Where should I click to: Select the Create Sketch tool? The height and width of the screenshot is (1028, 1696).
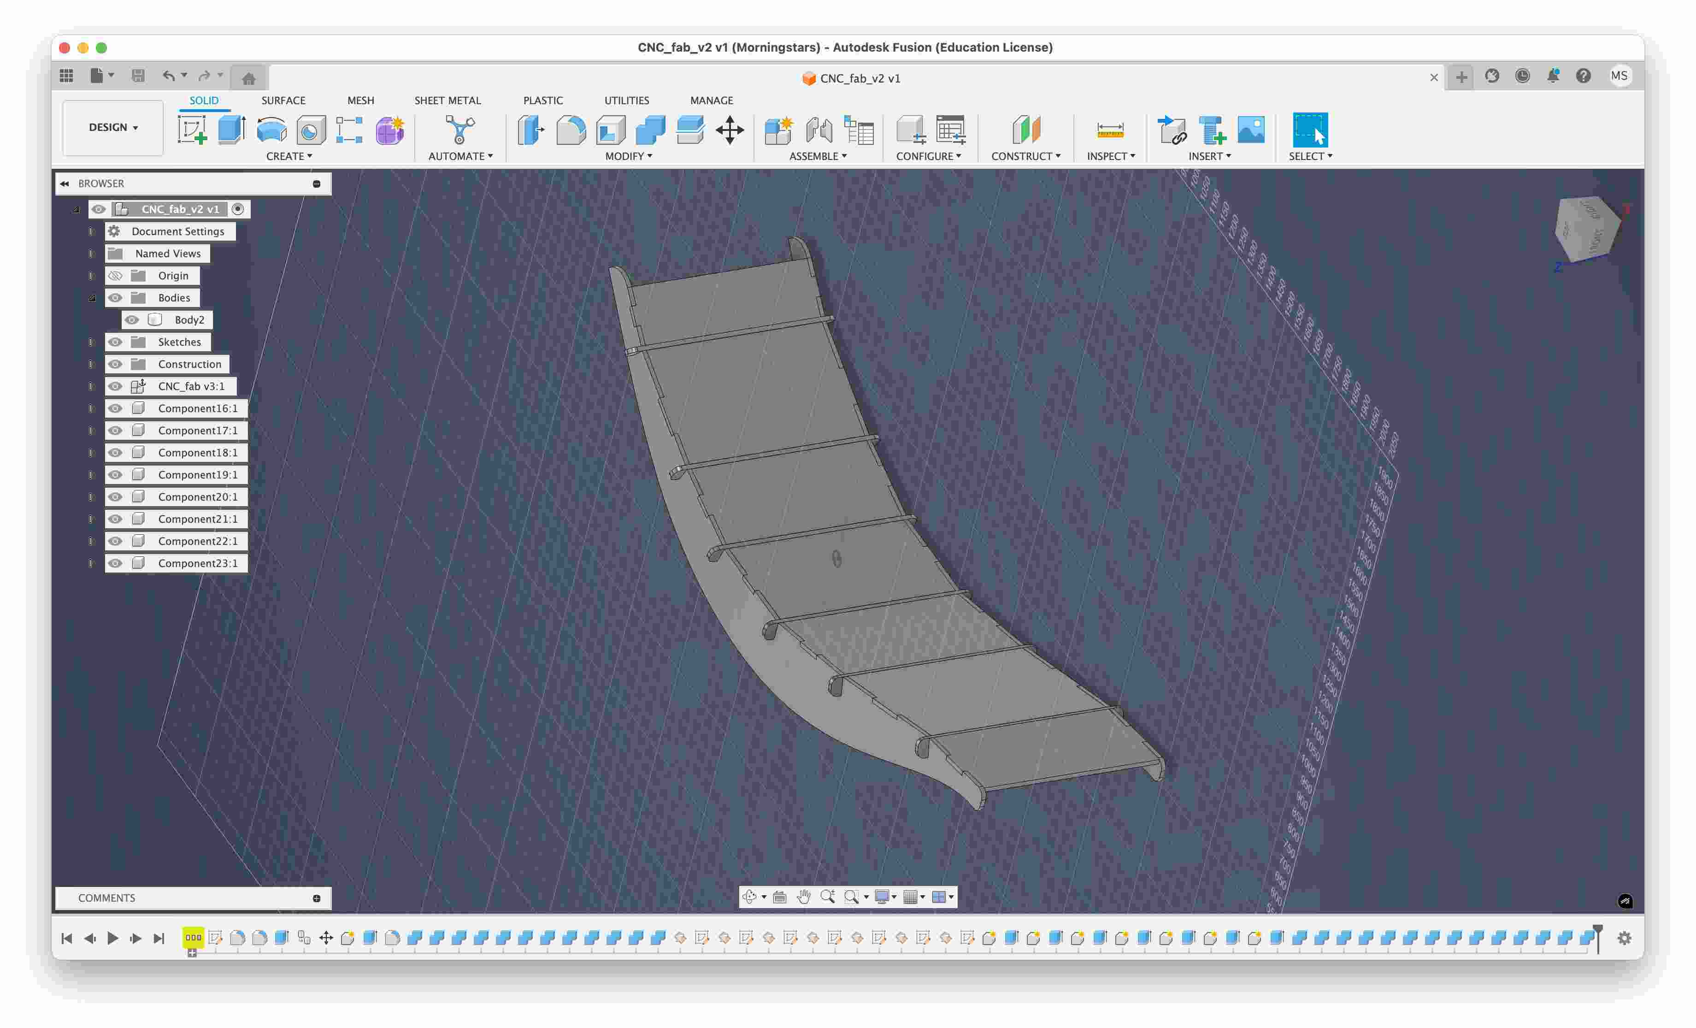click(x=193, y=130)
